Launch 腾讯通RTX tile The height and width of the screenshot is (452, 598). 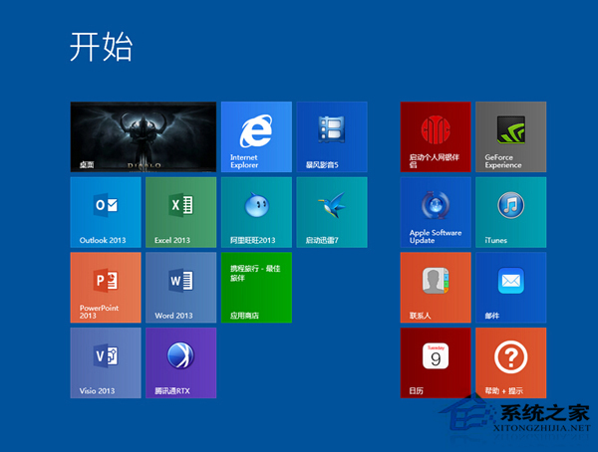click(180, 362)
